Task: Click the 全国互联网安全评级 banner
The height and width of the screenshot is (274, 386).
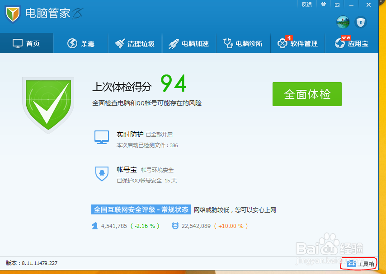Action: coord(141,209)
